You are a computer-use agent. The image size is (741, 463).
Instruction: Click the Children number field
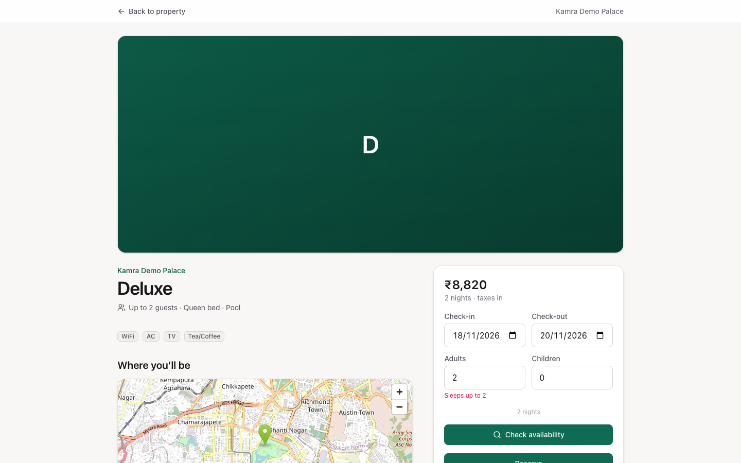tap(572, 378)
